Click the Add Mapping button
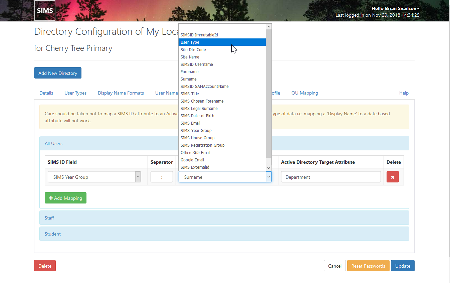Viewport: 450px width, 283px height. pos(65,198)
